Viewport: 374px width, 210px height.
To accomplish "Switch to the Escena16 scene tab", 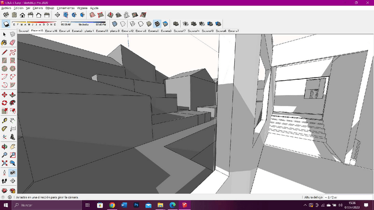I will coord(51,31).
